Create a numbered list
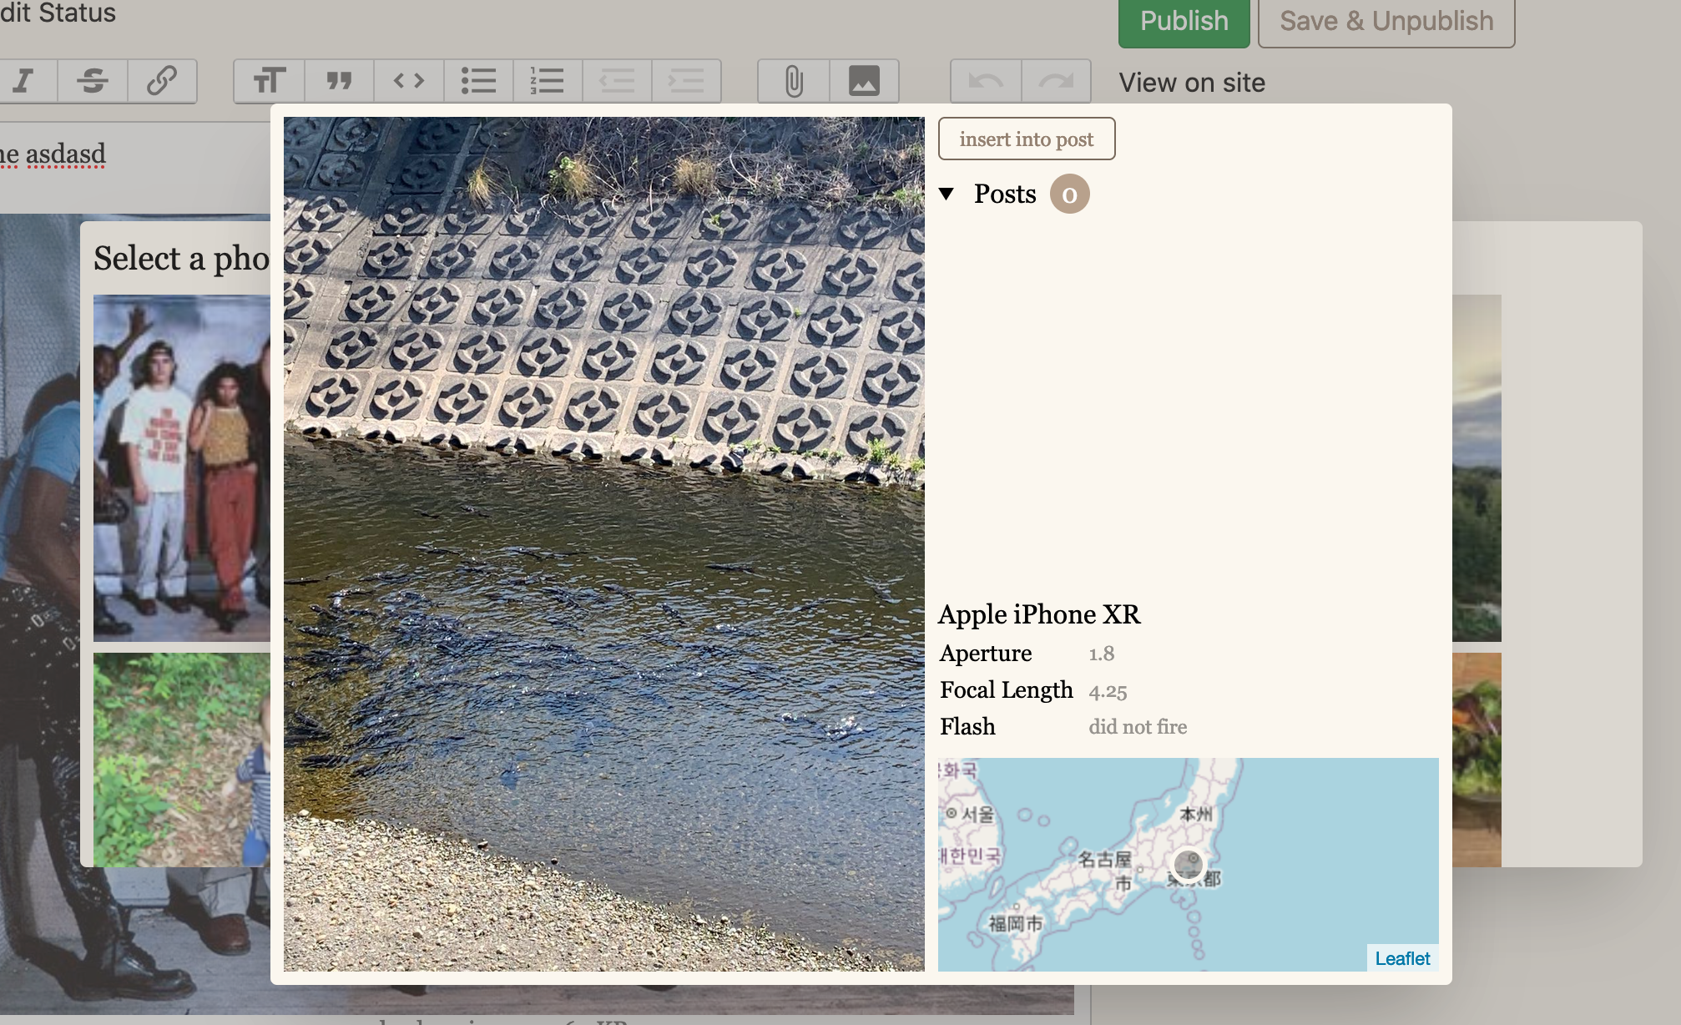The image size is (1681, 1025). (x=547, y=81)
